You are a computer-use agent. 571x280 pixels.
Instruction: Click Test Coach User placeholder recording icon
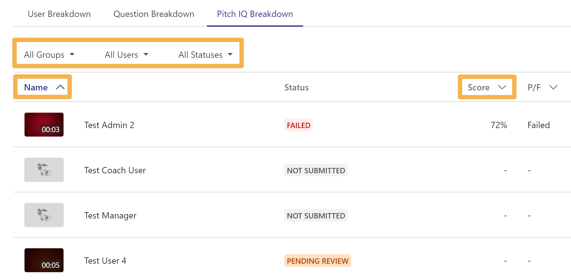pyautogui.click(x=44, y=170)
